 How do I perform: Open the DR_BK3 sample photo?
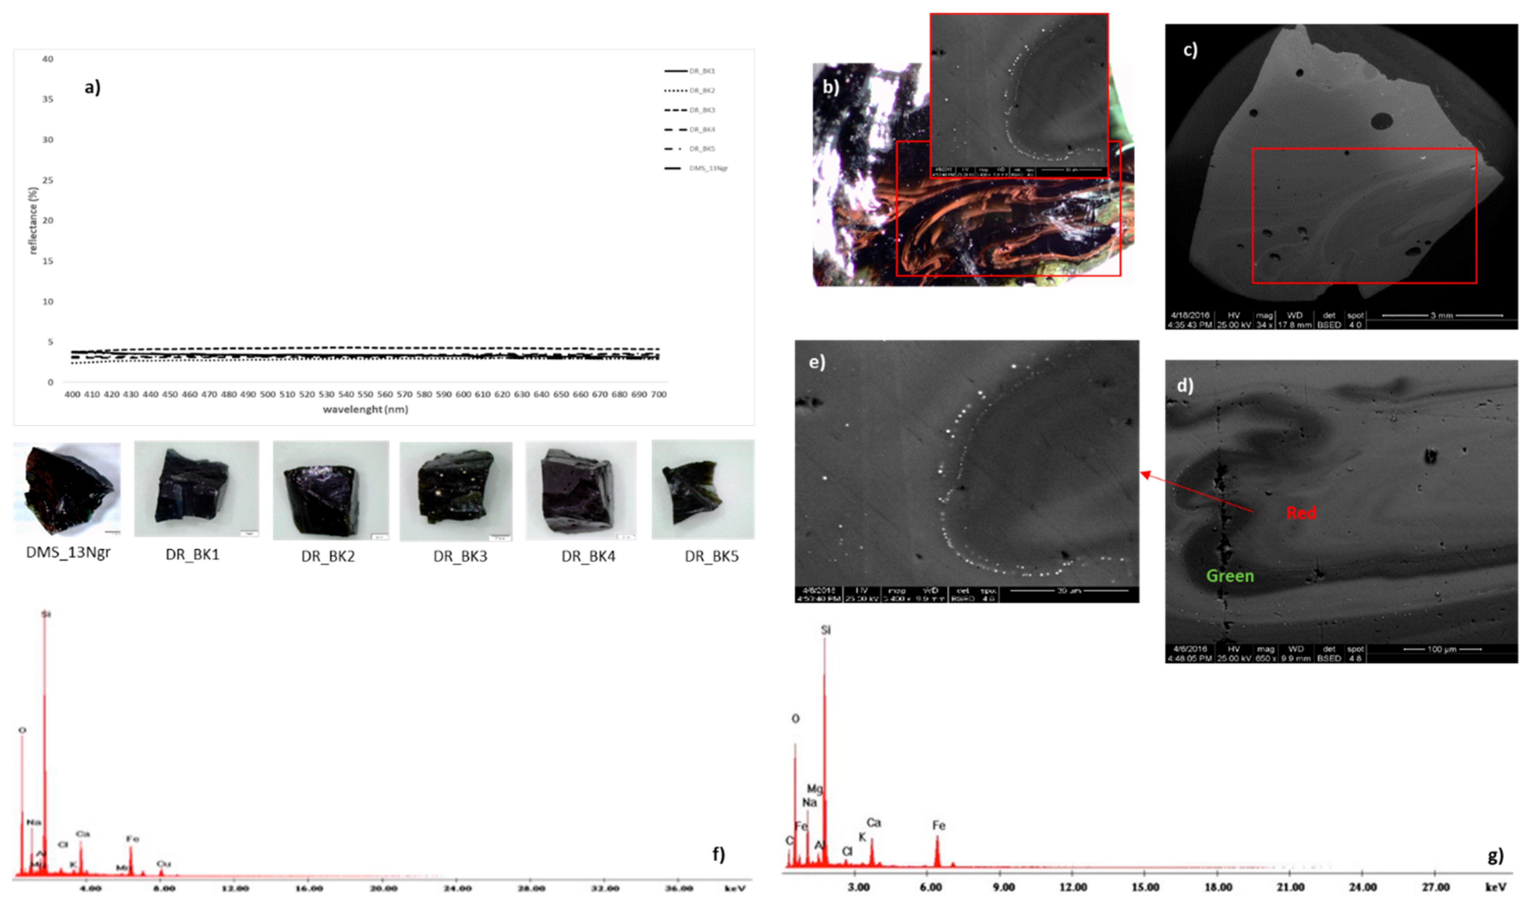point(456,491)
